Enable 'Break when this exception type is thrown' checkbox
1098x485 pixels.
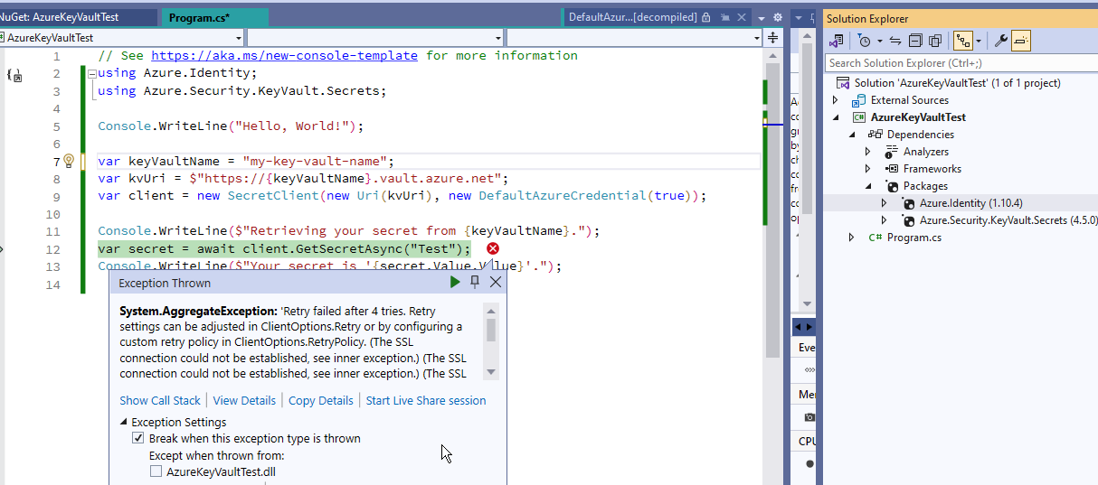138,439
